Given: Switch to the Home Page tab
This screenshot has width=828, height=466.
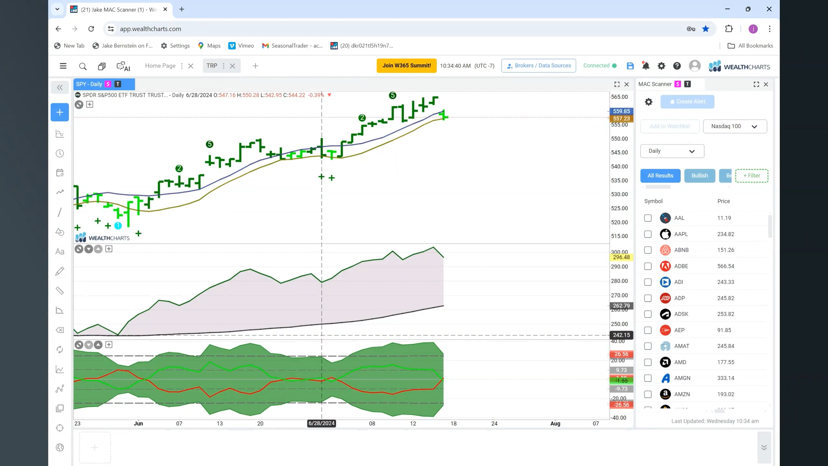Looking at the screenshot, I should pyautogui.click(x=160, y=66).
